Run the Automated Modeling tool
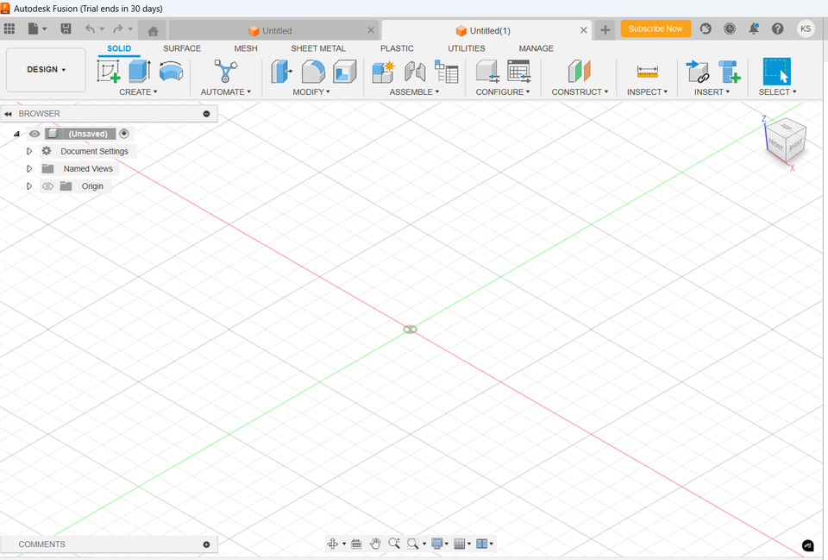The height and width of the screenshot is (560, 828). click(225, 71)
